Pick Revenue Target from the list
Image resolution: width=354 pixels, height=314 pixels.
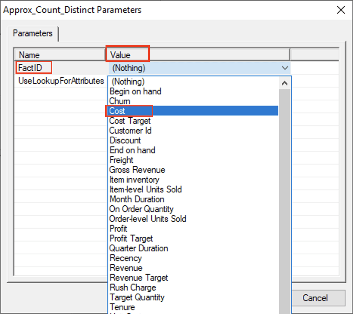tap(138, 278)
